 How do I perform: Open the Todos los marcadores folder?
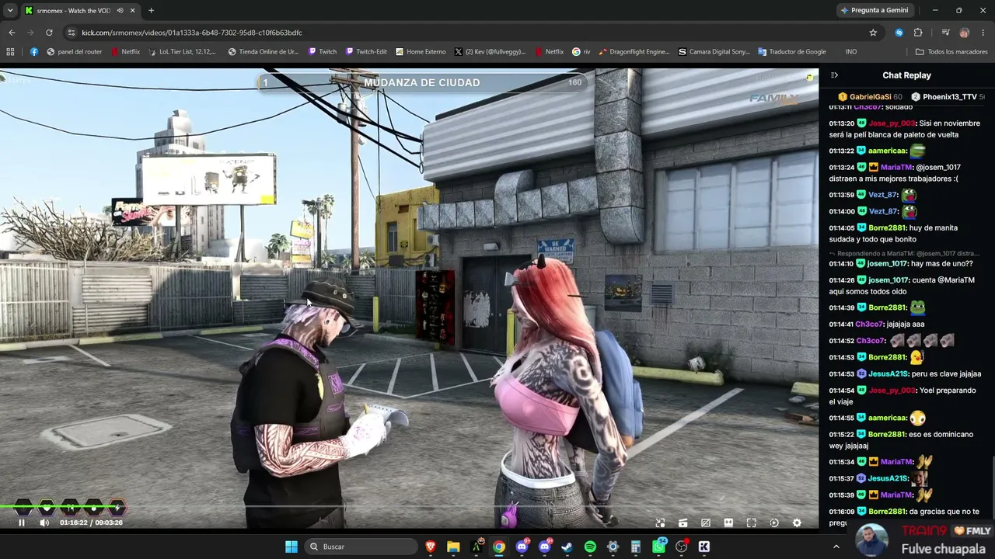point(951,52)
